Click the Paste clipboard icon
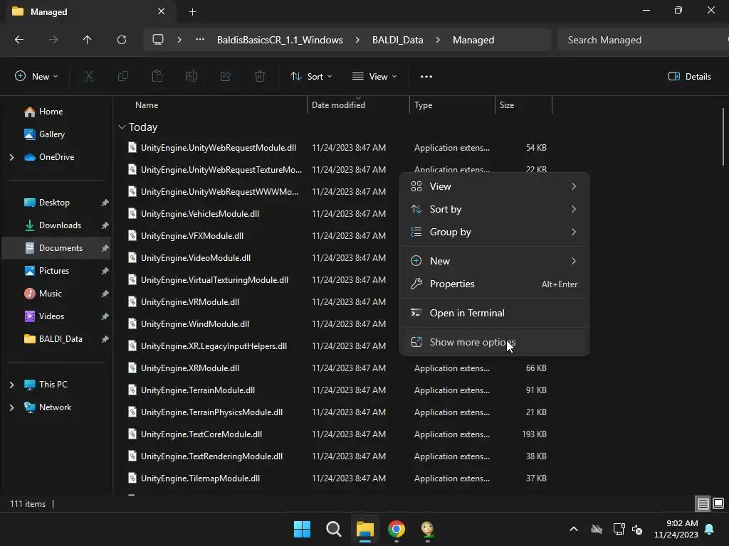This screenshot has height=546, width=729. click(157, 77)
